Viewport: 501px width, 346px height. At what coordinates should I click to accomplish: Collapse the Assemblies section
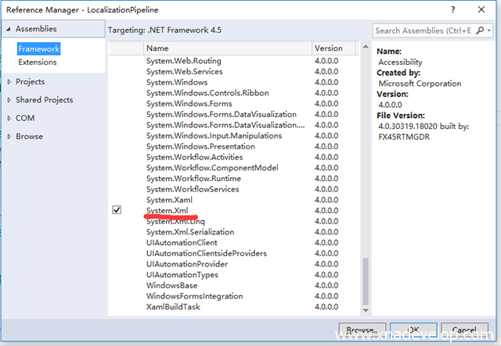[x=9, y=30]
